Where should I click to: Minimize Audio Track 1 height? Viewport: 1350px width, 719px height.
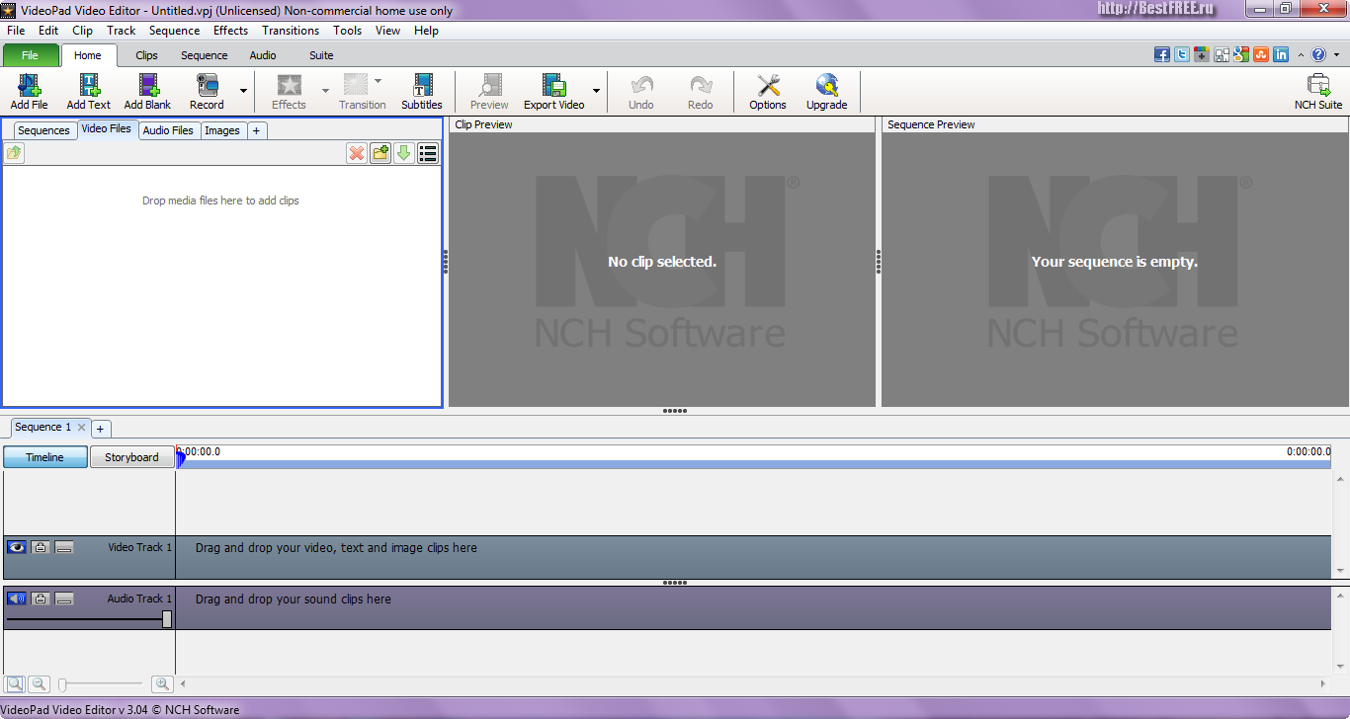tap(64, 599)
